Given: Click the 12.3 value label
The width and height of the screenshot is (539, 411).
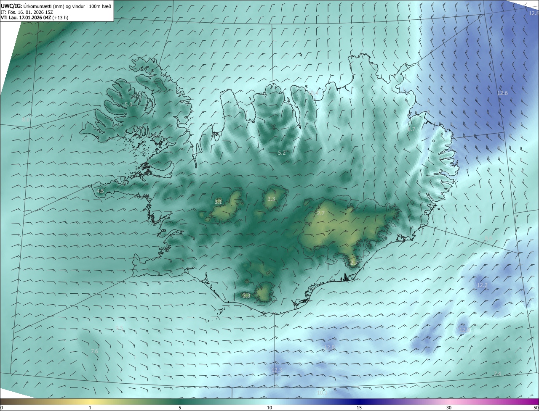Looking at the screenshot, I should coord(277,370).
